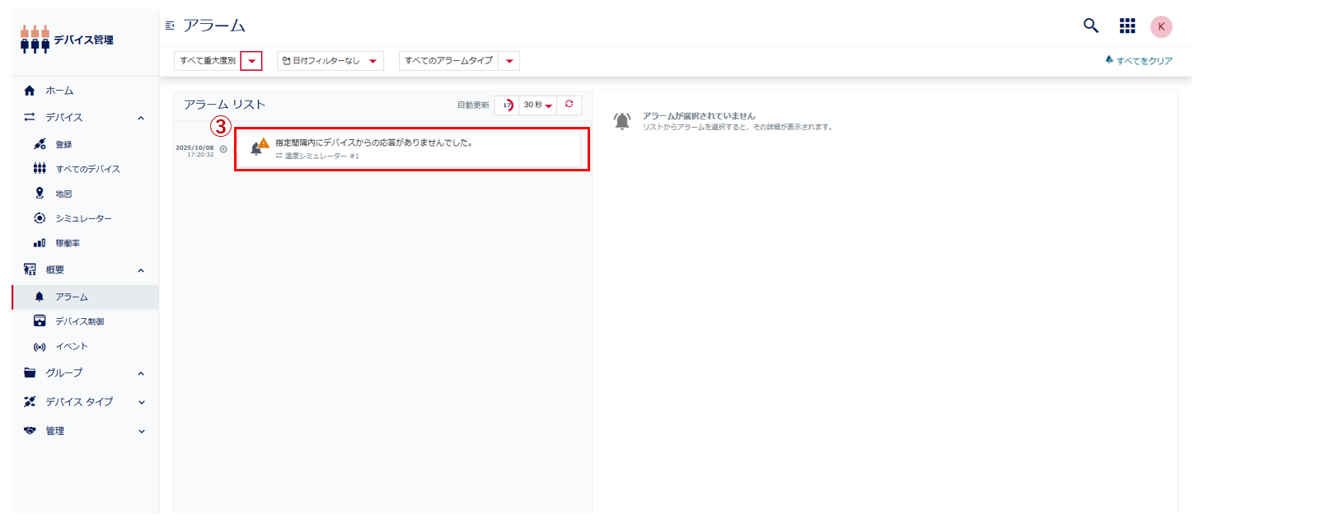The width and height of the screenshot is (1340, 524).
Task: Go to ホーム in the sidebar
Action: (59, 91)
